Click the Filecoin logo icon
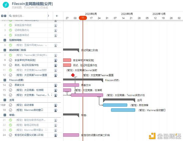183x141 pixels. (x=6, y=5)
